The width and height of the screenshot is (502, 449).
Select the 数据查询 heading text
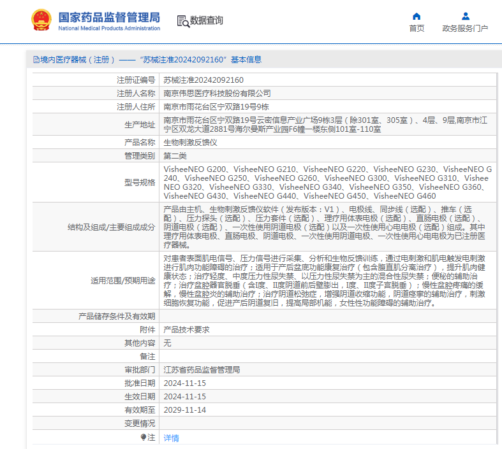[207, 20]
